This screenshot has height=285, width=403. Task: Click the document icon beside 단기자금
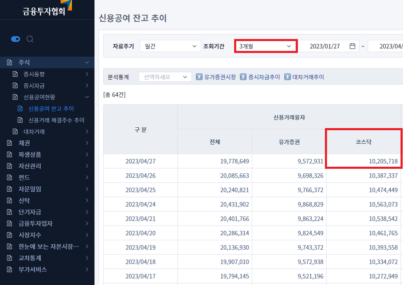[x=9, y=212]
